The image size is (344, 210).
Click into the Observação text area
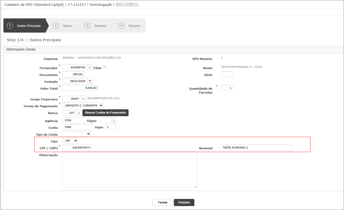pos(130,170)
